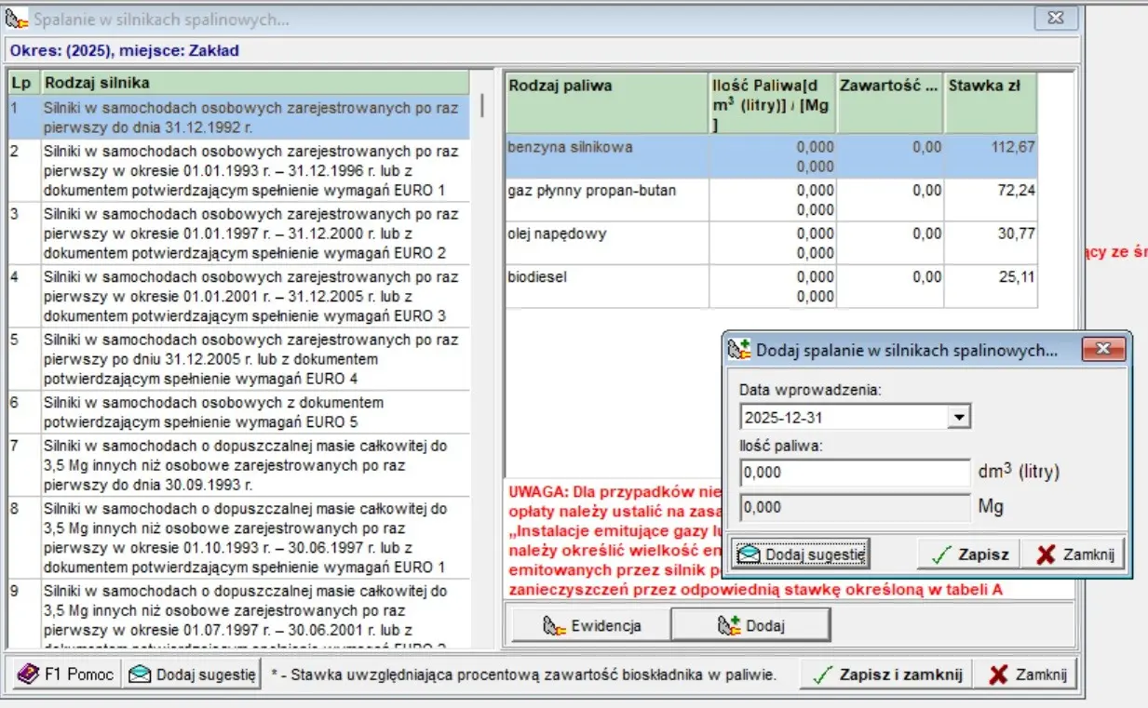Image resolution: width=1148 pixels, height=708 pixels.
Task: Click the Rodzaj paliwa column header
Action: 605,87
